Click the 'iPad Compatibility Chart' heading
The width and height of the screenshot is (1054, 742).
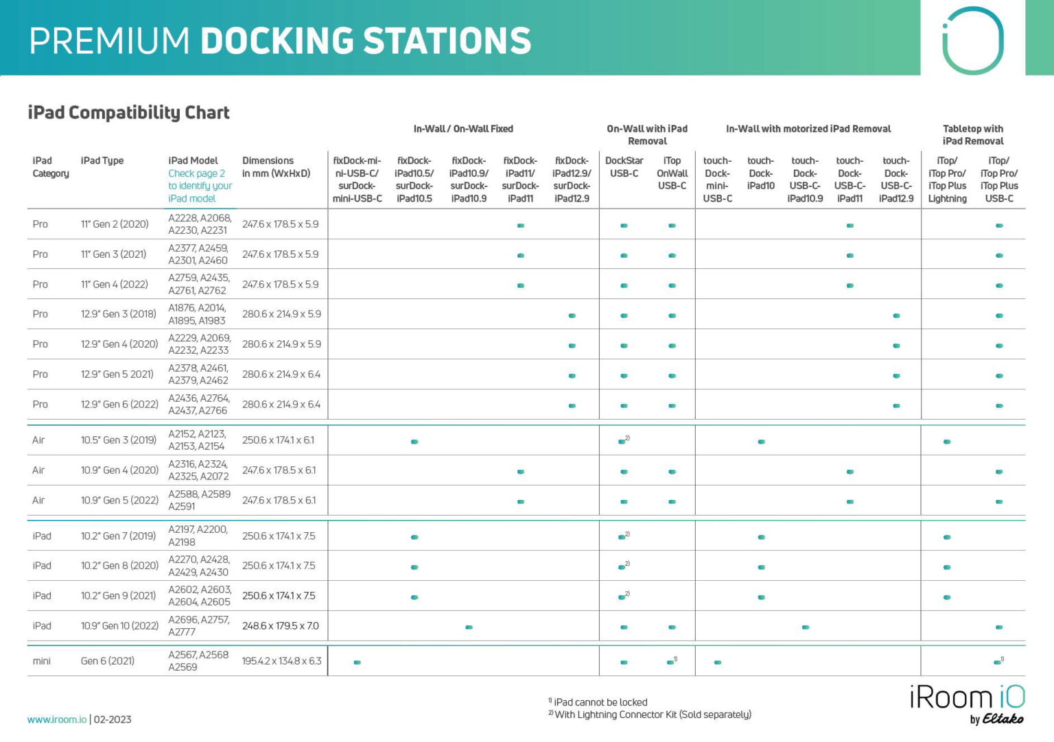(128, 112)
